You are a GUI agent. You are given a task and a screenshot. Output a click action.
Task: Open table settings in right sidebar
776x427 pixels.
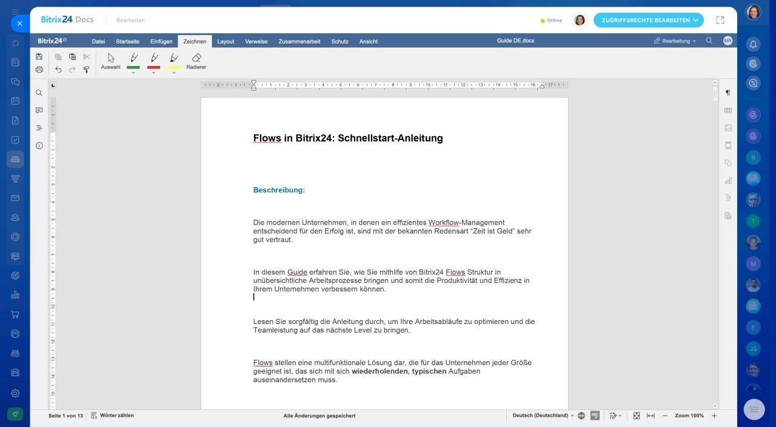(x=728, y=110)
